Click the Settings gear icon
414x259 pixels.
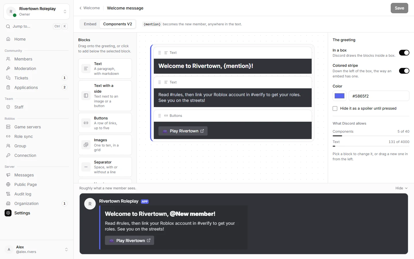point(8,213)
